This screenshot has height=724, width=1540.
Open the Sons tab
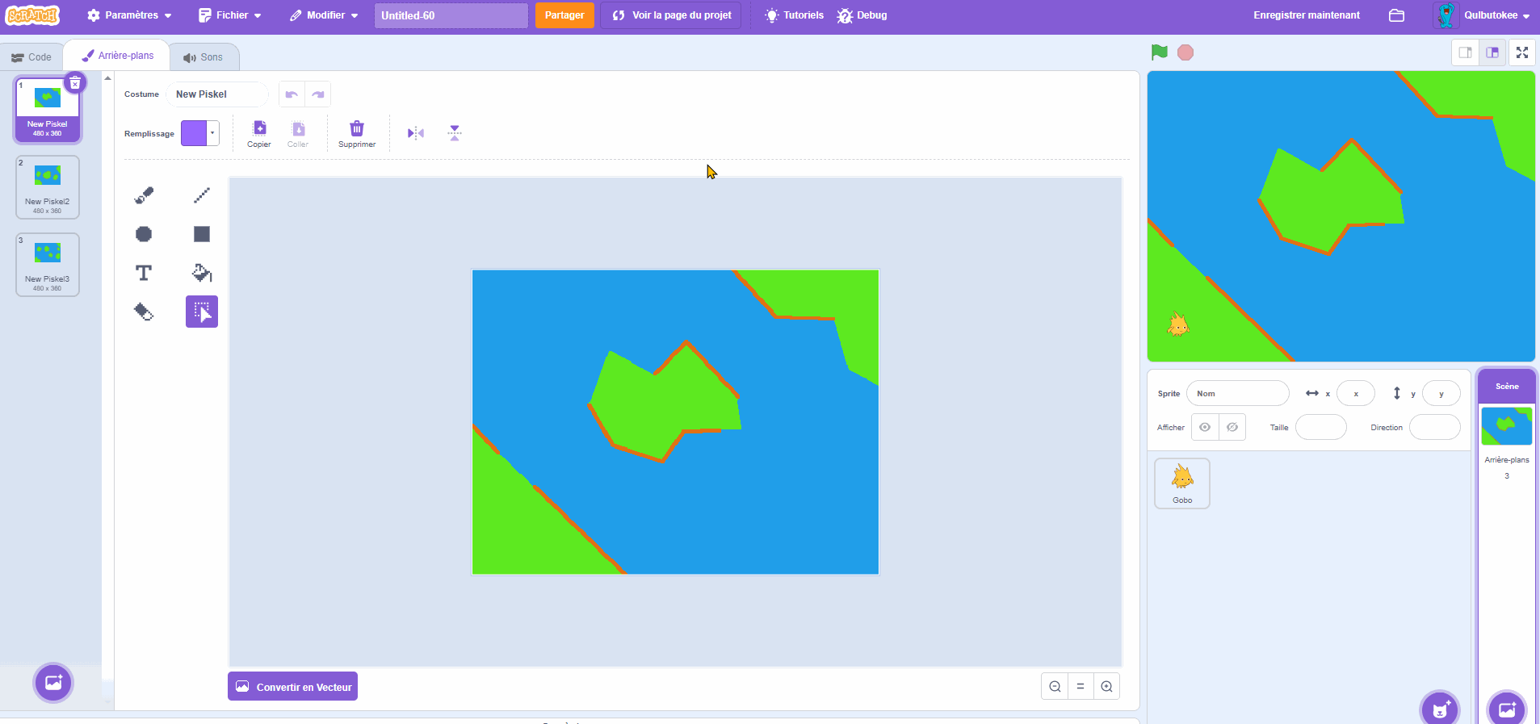point(204,57)
